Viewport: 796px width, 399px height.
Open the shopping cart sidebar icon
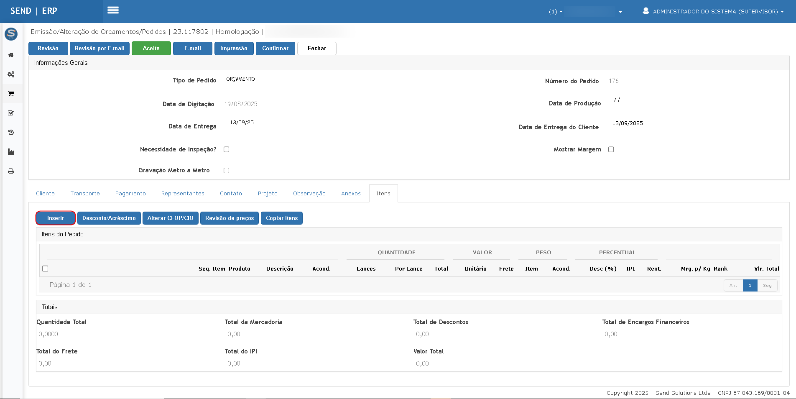(11, 94)
